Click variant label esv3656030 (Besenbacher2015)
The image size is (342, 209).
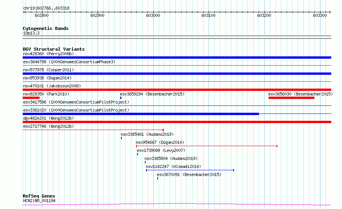coord(300,94)
